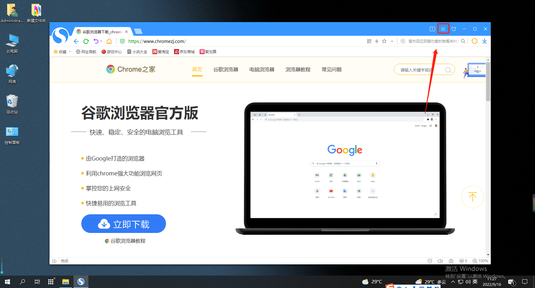Open the 浏览器教程 navigation item
This screenshot has width=535, height=288.
point(298,69)
